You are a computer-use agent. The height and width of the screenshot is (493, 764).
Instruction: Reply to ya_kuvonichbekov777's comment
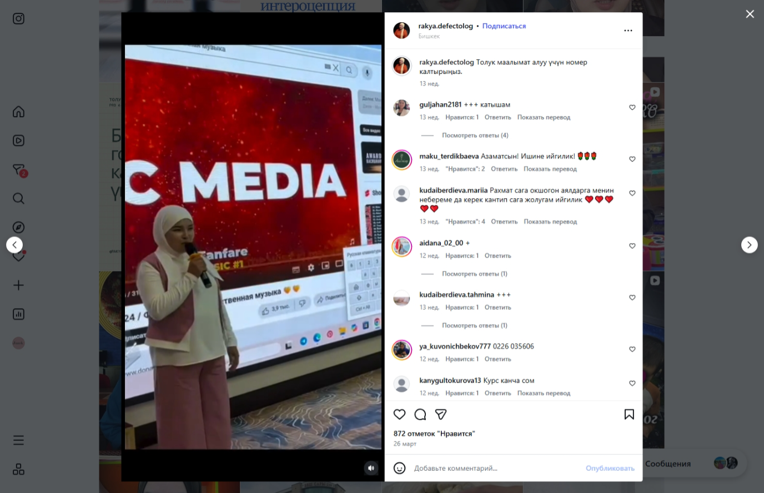pyautogui.click(x=497, y=359)
